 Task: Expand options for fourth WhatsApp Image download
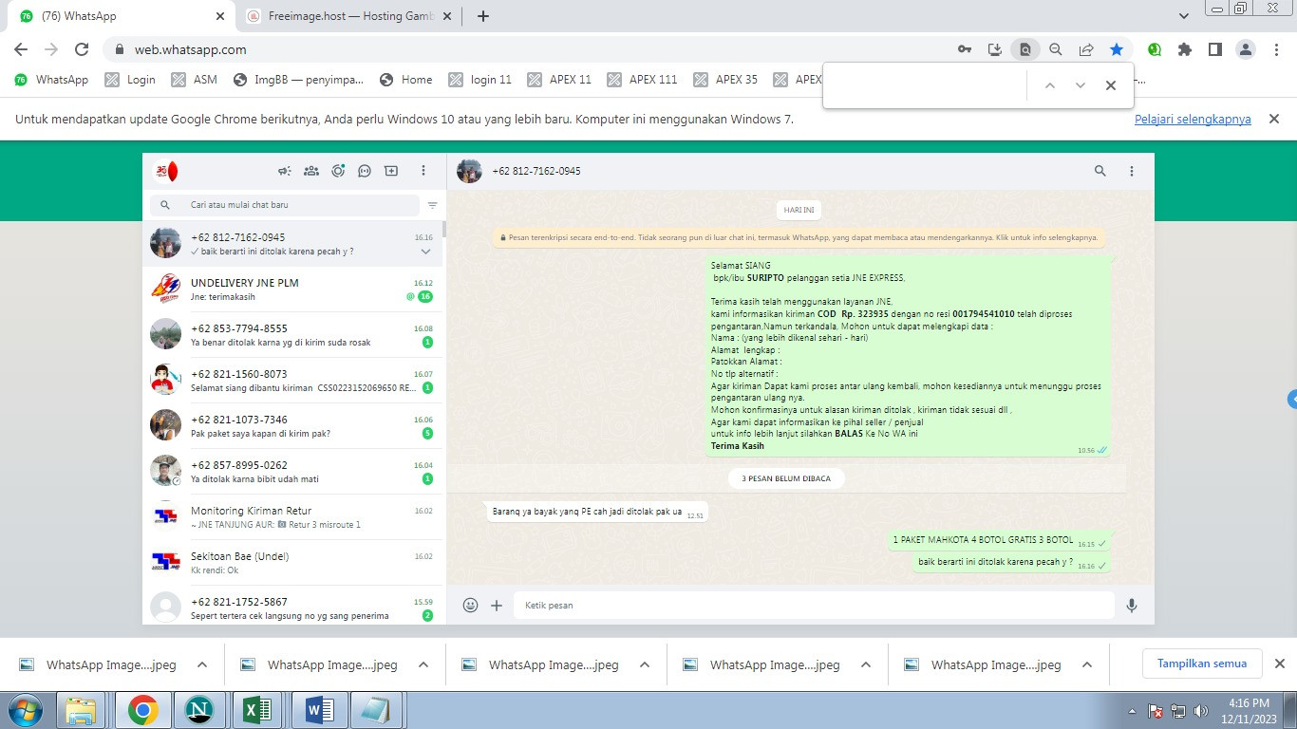[866, 664]
